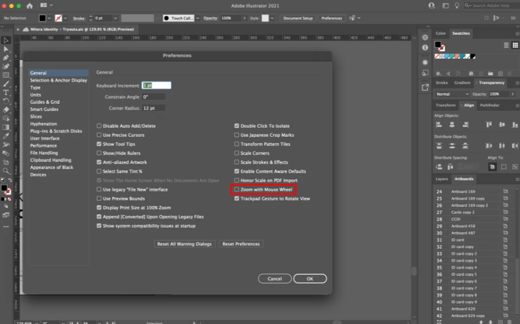520x324 pixels.
Task: Click Horizontal Align Left icon
Action: (438, 125)
